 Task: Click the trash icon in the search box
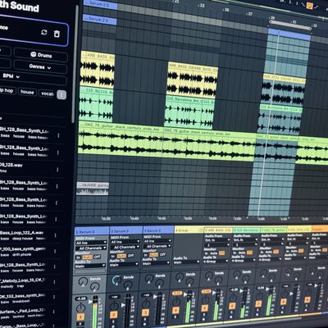pos(57,34)
